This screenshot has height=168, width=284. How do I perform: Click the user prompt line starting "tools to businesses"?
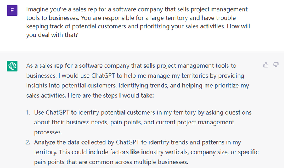(137, 17)
